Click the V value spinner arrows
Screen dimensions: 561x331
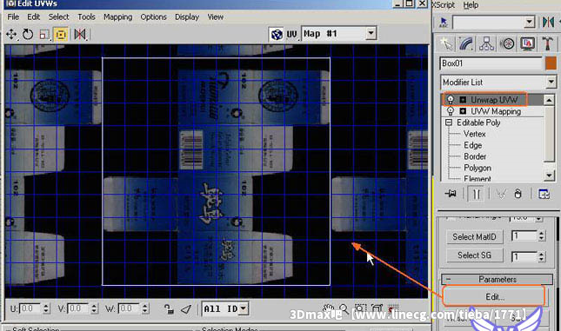(x=94, y=308)
